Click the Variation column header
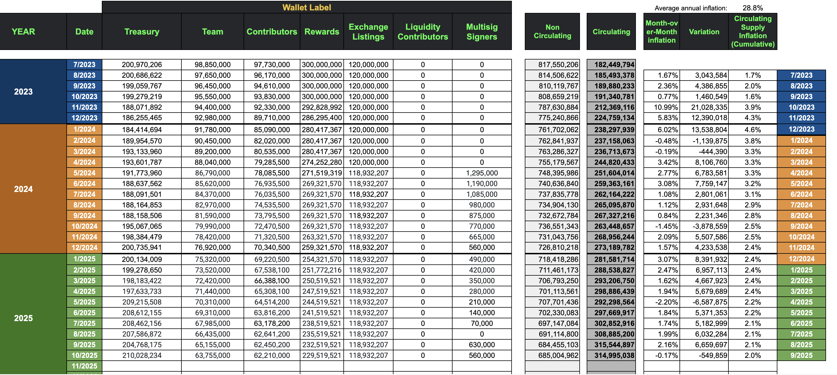Viewport: 837px width, 375px height. 704,31
